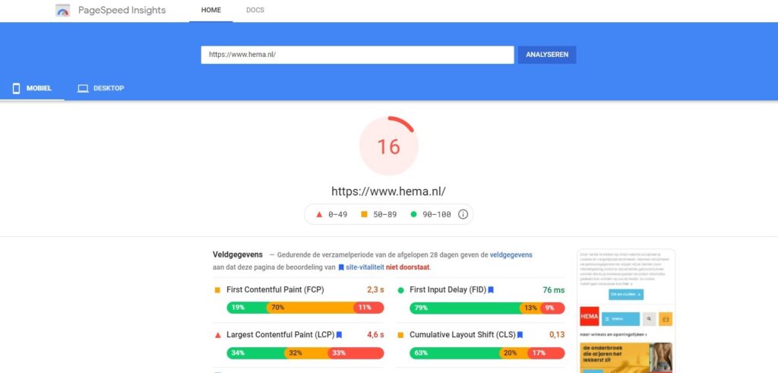Screen dimensions: 778x373
Task: Click the FCP value 2,3 s
Action: click(x=375, y=290)
